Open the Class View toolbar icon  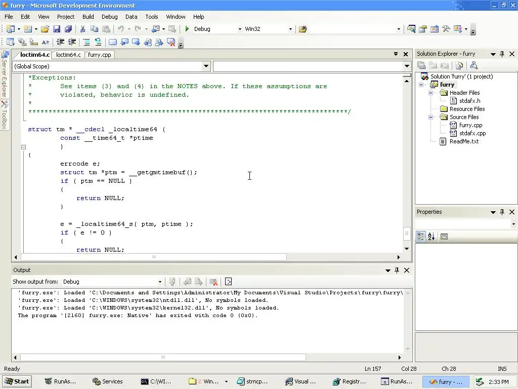[457, 29]
